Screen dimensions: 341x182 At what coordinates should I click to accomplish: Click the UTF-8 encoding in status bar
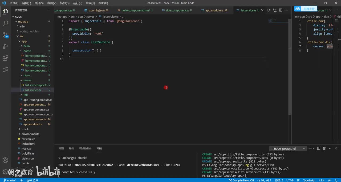290,180
